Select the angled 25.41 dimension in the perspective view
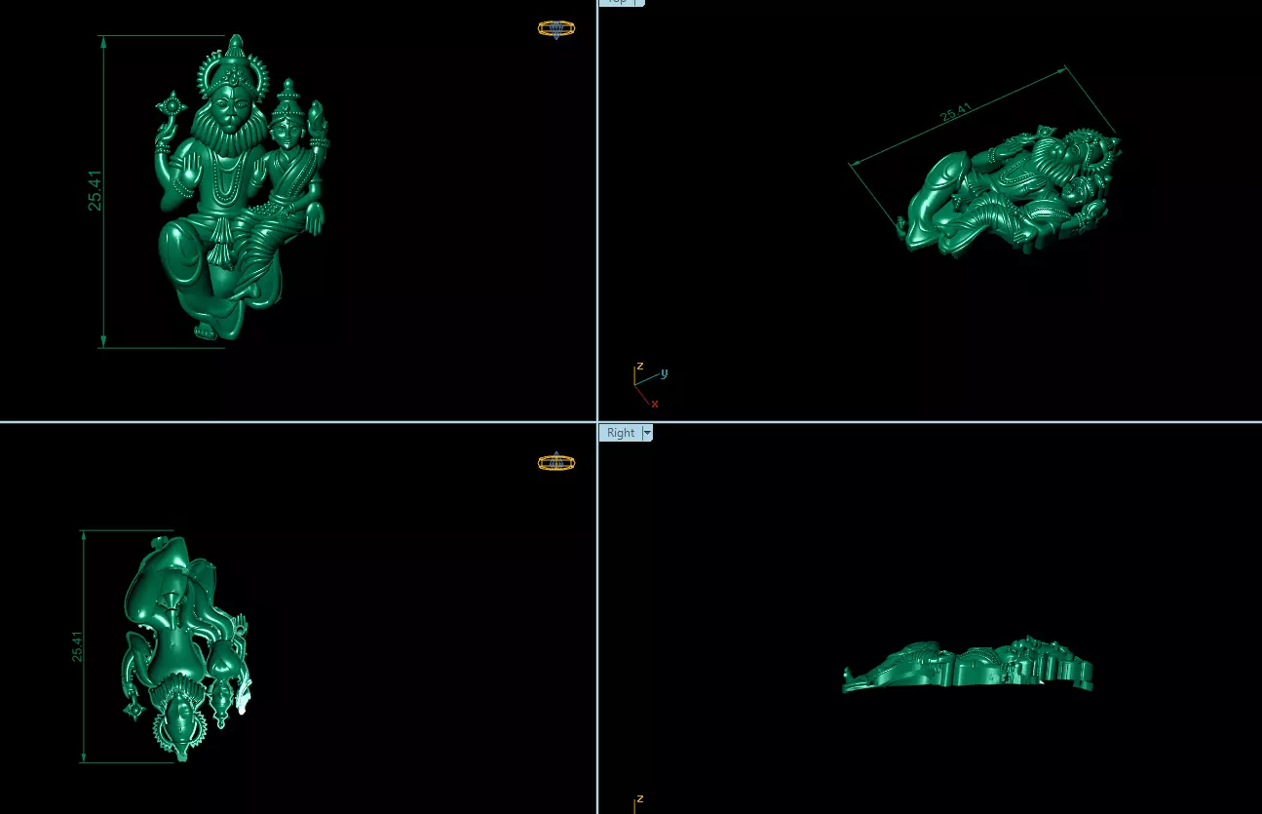This screenshot has height=814, width=1262. (x=956, y=112)
